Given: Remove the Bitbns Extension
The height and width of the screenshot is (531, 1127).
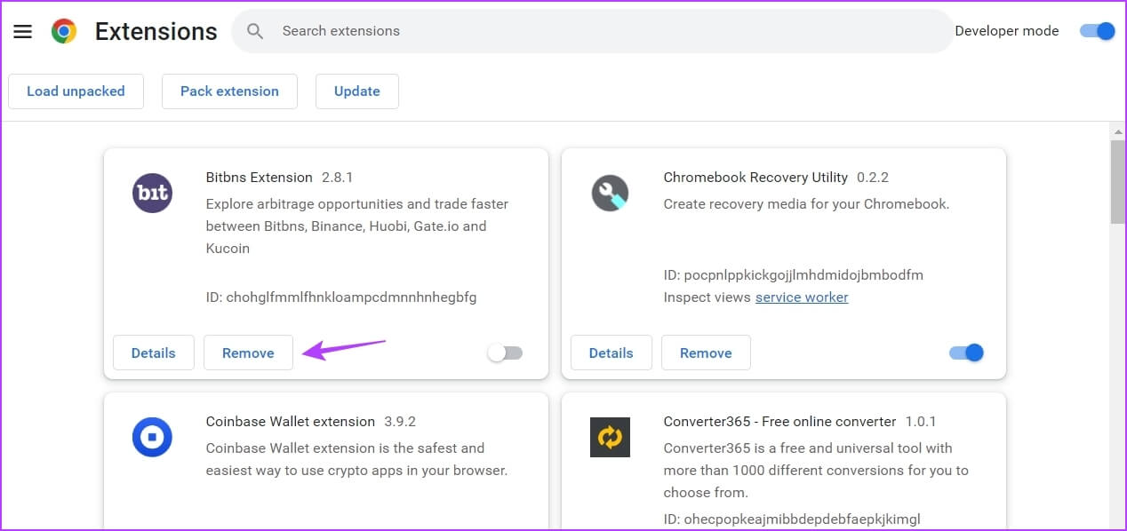Looking at the screenshot, I should pos(248,353).
